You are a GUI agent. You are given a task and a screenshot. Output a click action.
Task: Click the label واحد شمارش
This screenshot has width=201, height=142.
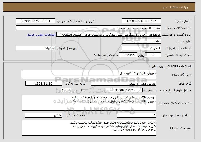point(76,115)
